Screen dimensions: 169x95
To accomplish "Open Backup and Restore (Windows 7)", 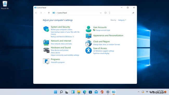I will pos(62,37).
